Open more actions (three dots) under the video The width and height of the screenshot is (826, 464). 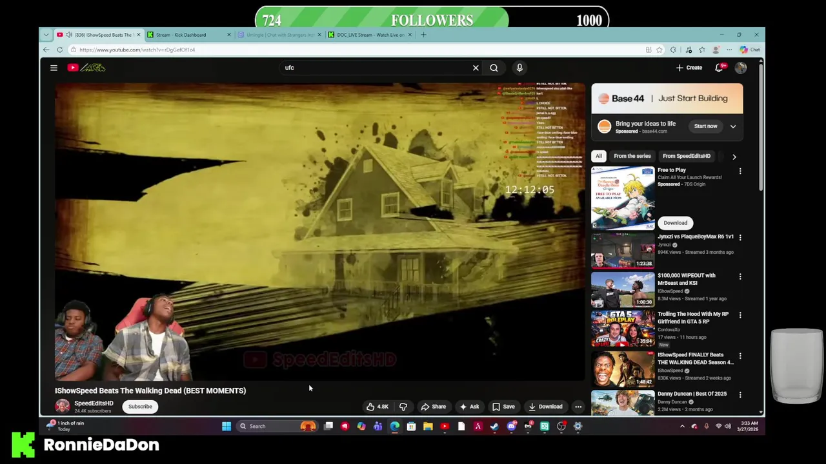578,407
